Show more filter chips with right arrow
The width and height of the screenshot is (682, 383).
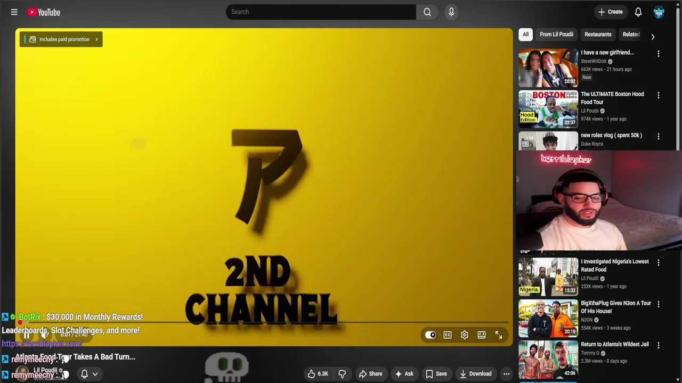653,37
